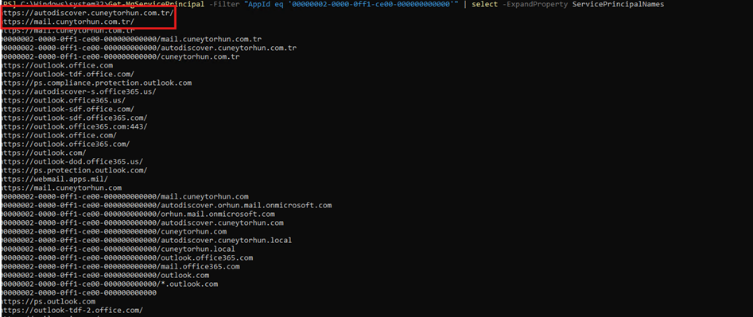Click the outlook-sdf.office.com URL
Viewport: 753px width, 317px height.
point(67,109)
